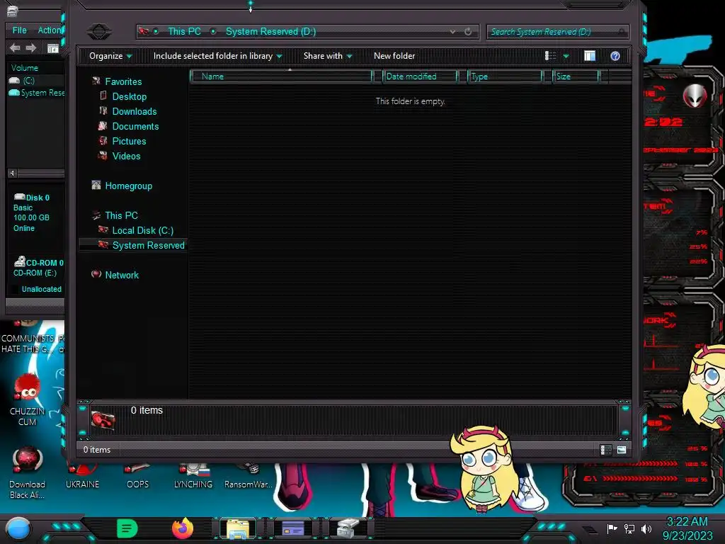
Task: Select Network in navigation pane
Action: click(x=122, y=275)
